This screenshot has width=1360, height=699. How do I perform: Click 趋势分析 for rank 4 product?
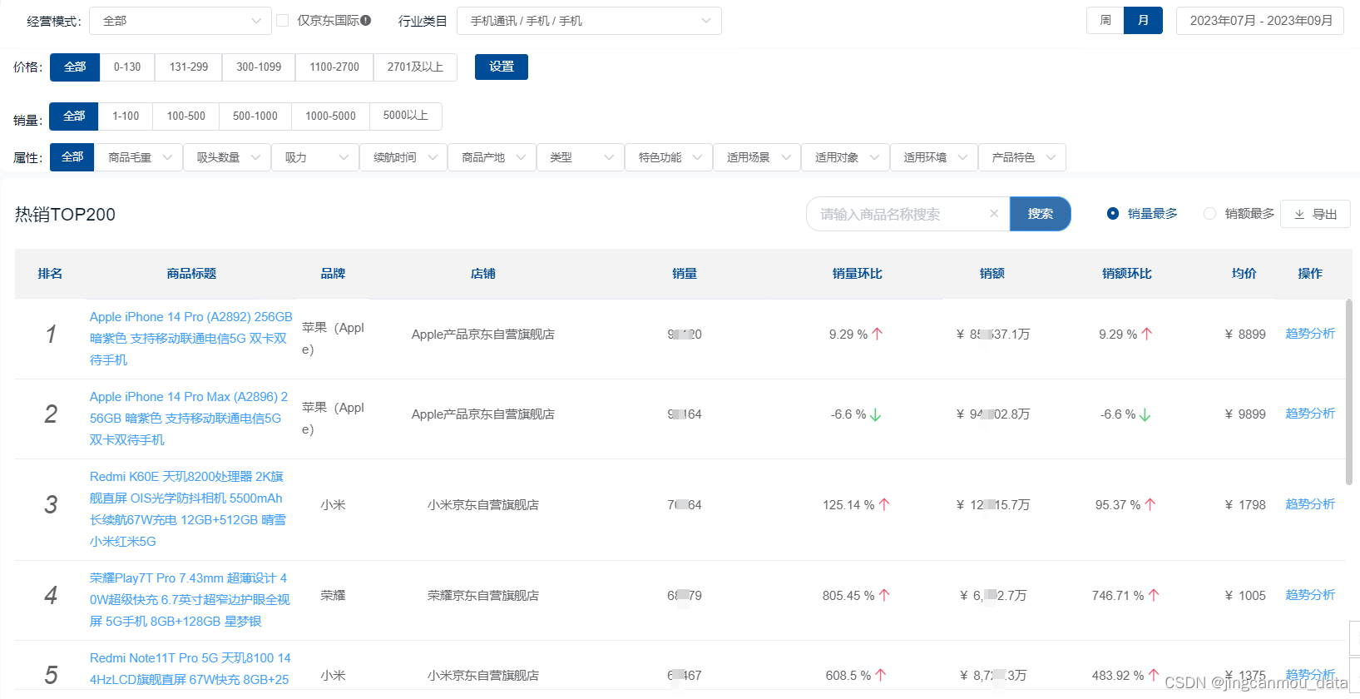(x=1310, y=595)
